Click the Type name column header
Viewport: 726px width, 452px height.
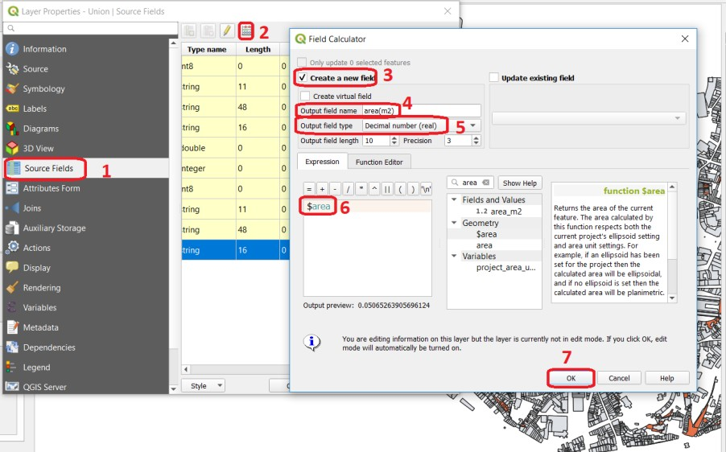coord(207,50)
